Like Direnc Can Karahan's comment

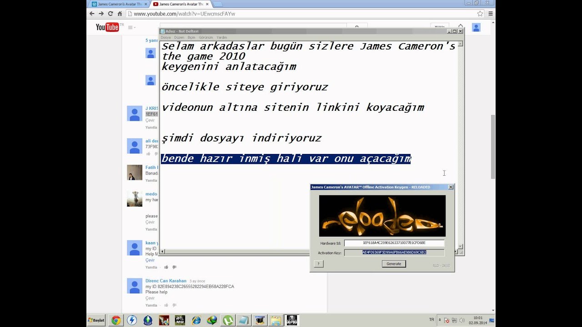click(166, 305)
